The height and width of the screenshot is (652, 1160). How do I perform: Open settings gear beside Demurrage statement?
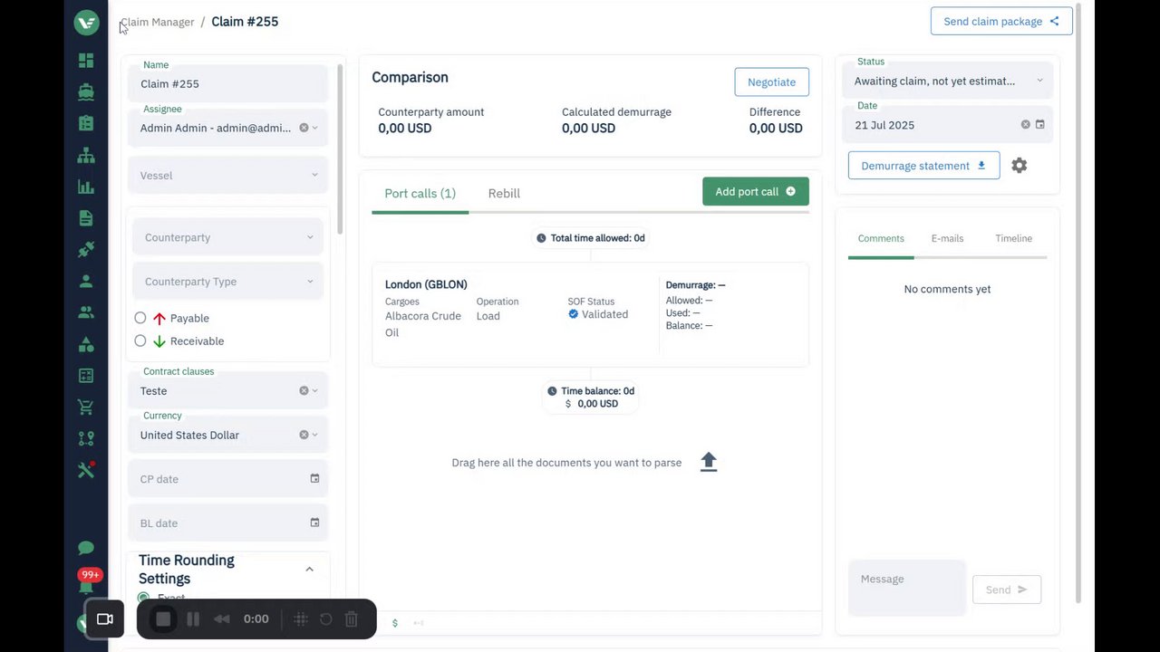tap(1020, 166)
